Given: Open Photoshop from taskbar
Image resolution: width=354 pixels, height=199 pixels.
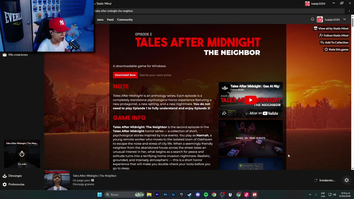Looking at the screenshot, I should 165,195.
